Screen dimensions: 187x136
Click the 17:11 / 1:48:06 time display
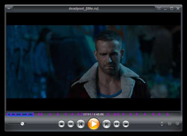click(x=93, y=114)
